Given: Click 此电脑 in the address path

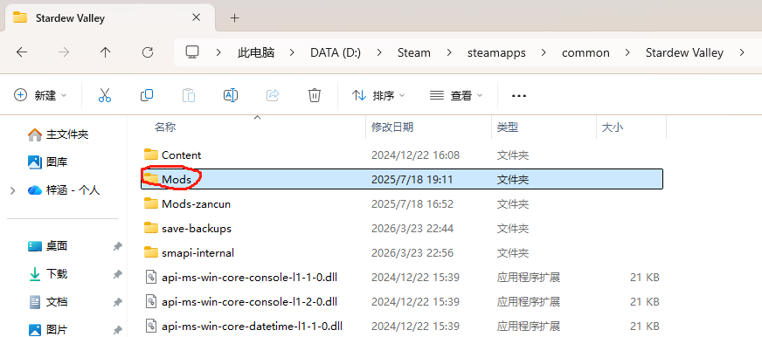Looking at the screenshot, I should click(x=256, y=52).
